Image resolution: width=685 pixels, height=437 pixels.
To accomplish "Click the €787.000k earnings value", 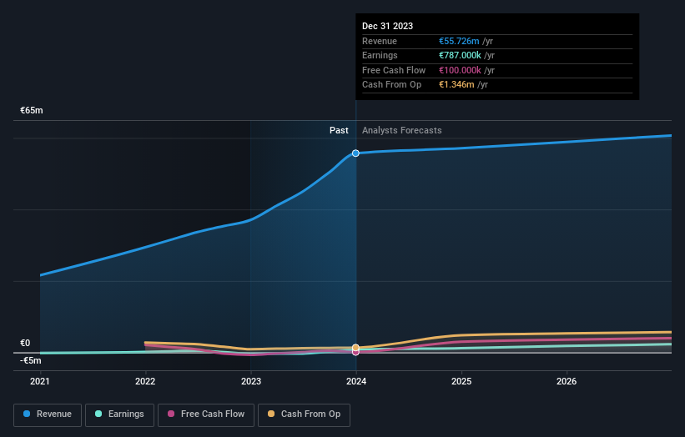I will tap(460, 55).
